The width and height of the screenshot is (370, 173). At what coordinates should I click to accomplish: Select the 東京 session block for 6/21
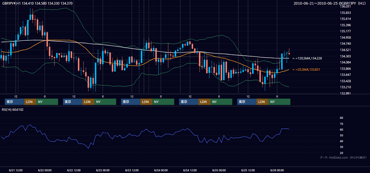pyautogui.click(x=14, y=102)
